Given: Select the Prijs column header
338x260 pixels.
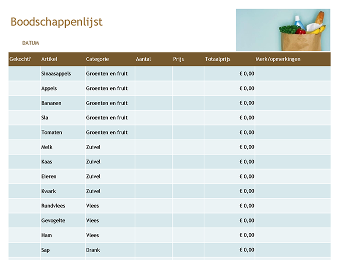Looking at the screenshot, I should 178,59.
